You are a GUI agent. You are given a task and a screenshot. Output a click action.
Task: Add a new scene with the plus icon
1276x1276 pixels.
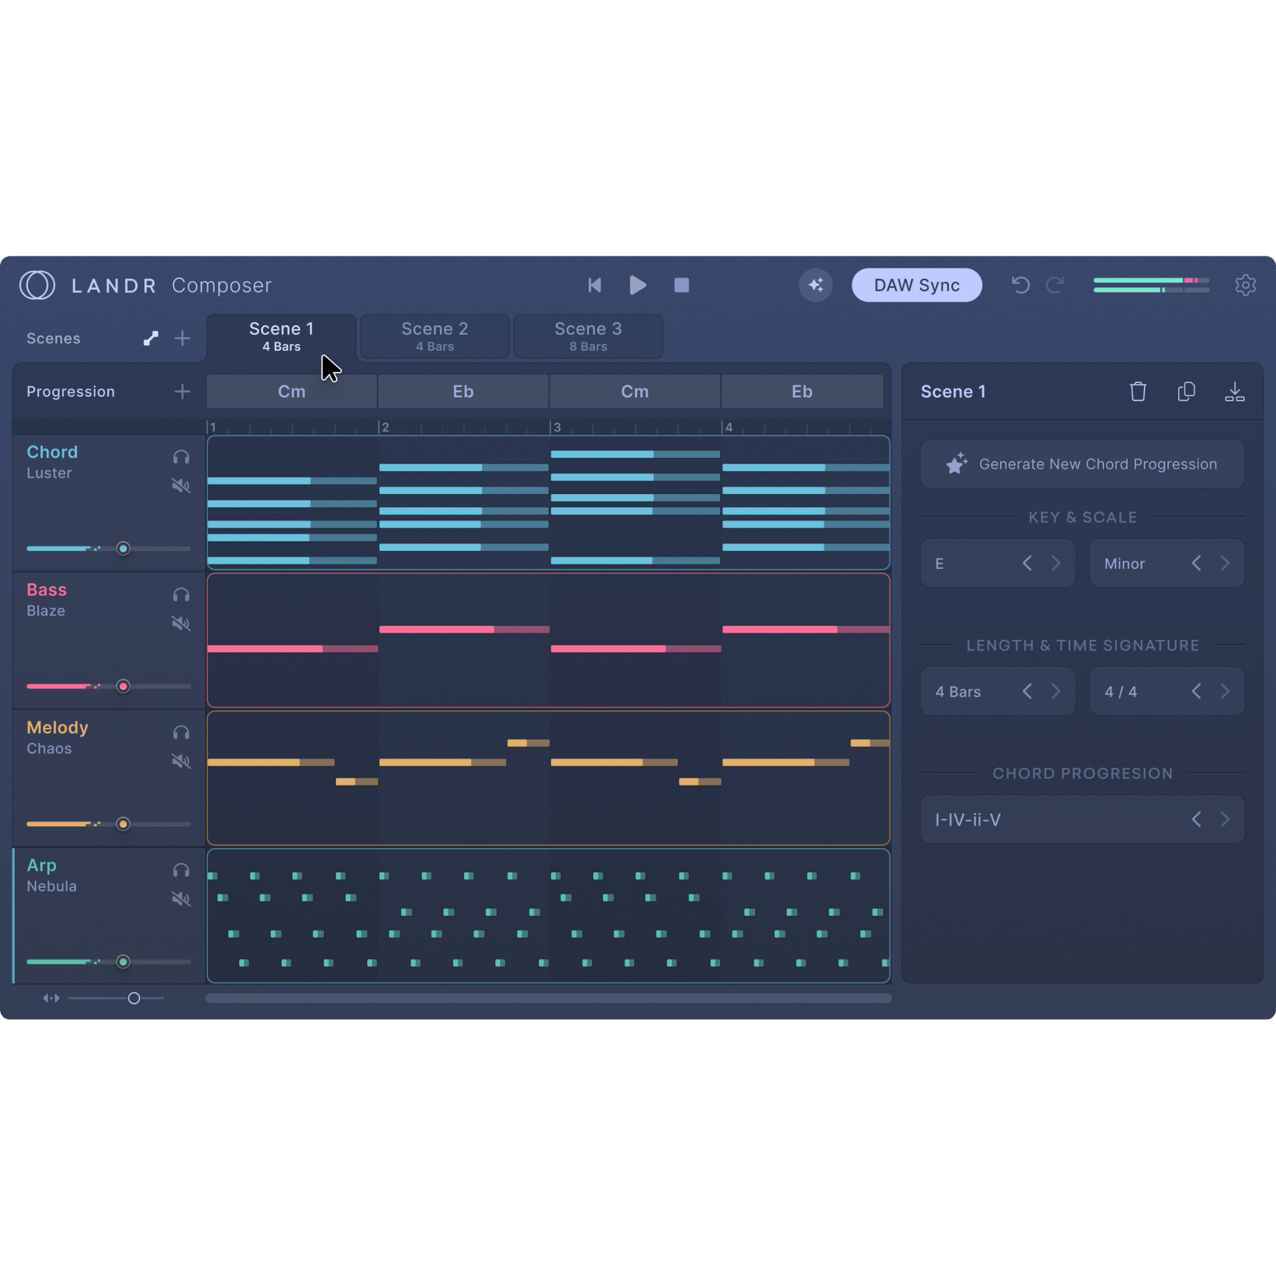tap(182, 338)
